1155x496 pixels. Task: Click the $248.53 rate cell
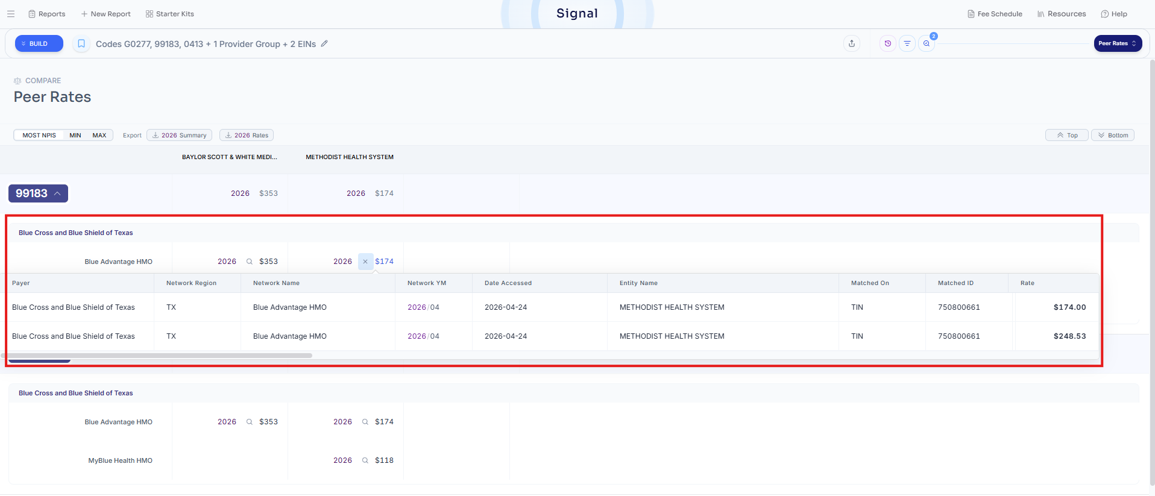click(1069, 336)
